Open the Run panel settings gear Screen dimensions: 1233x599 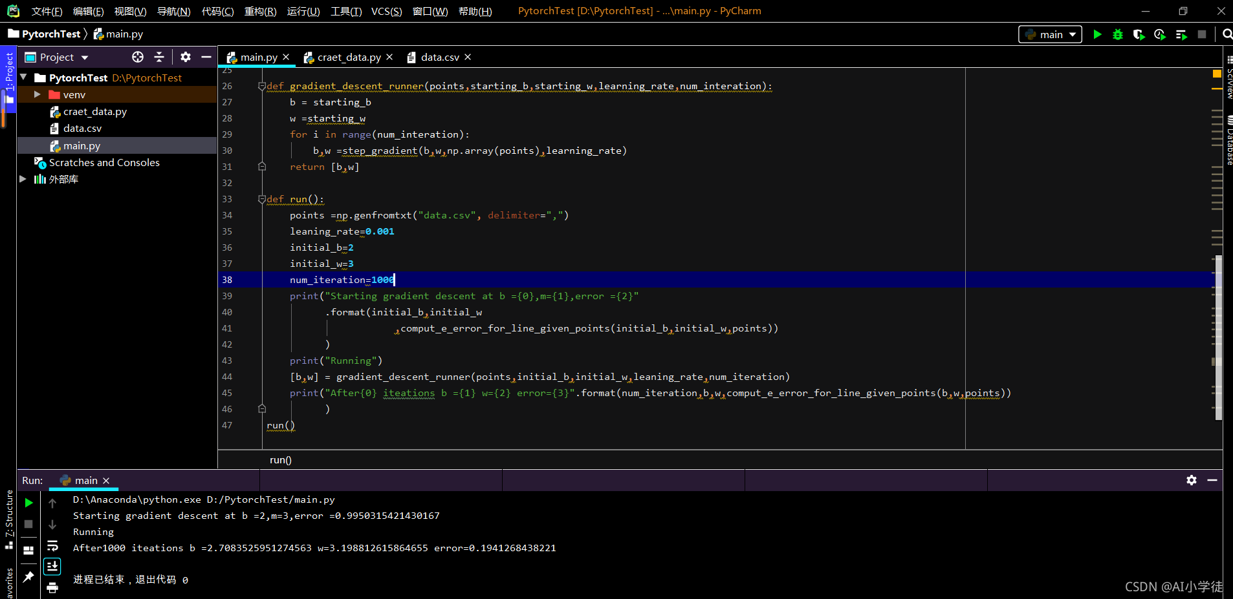[1192, 480]
